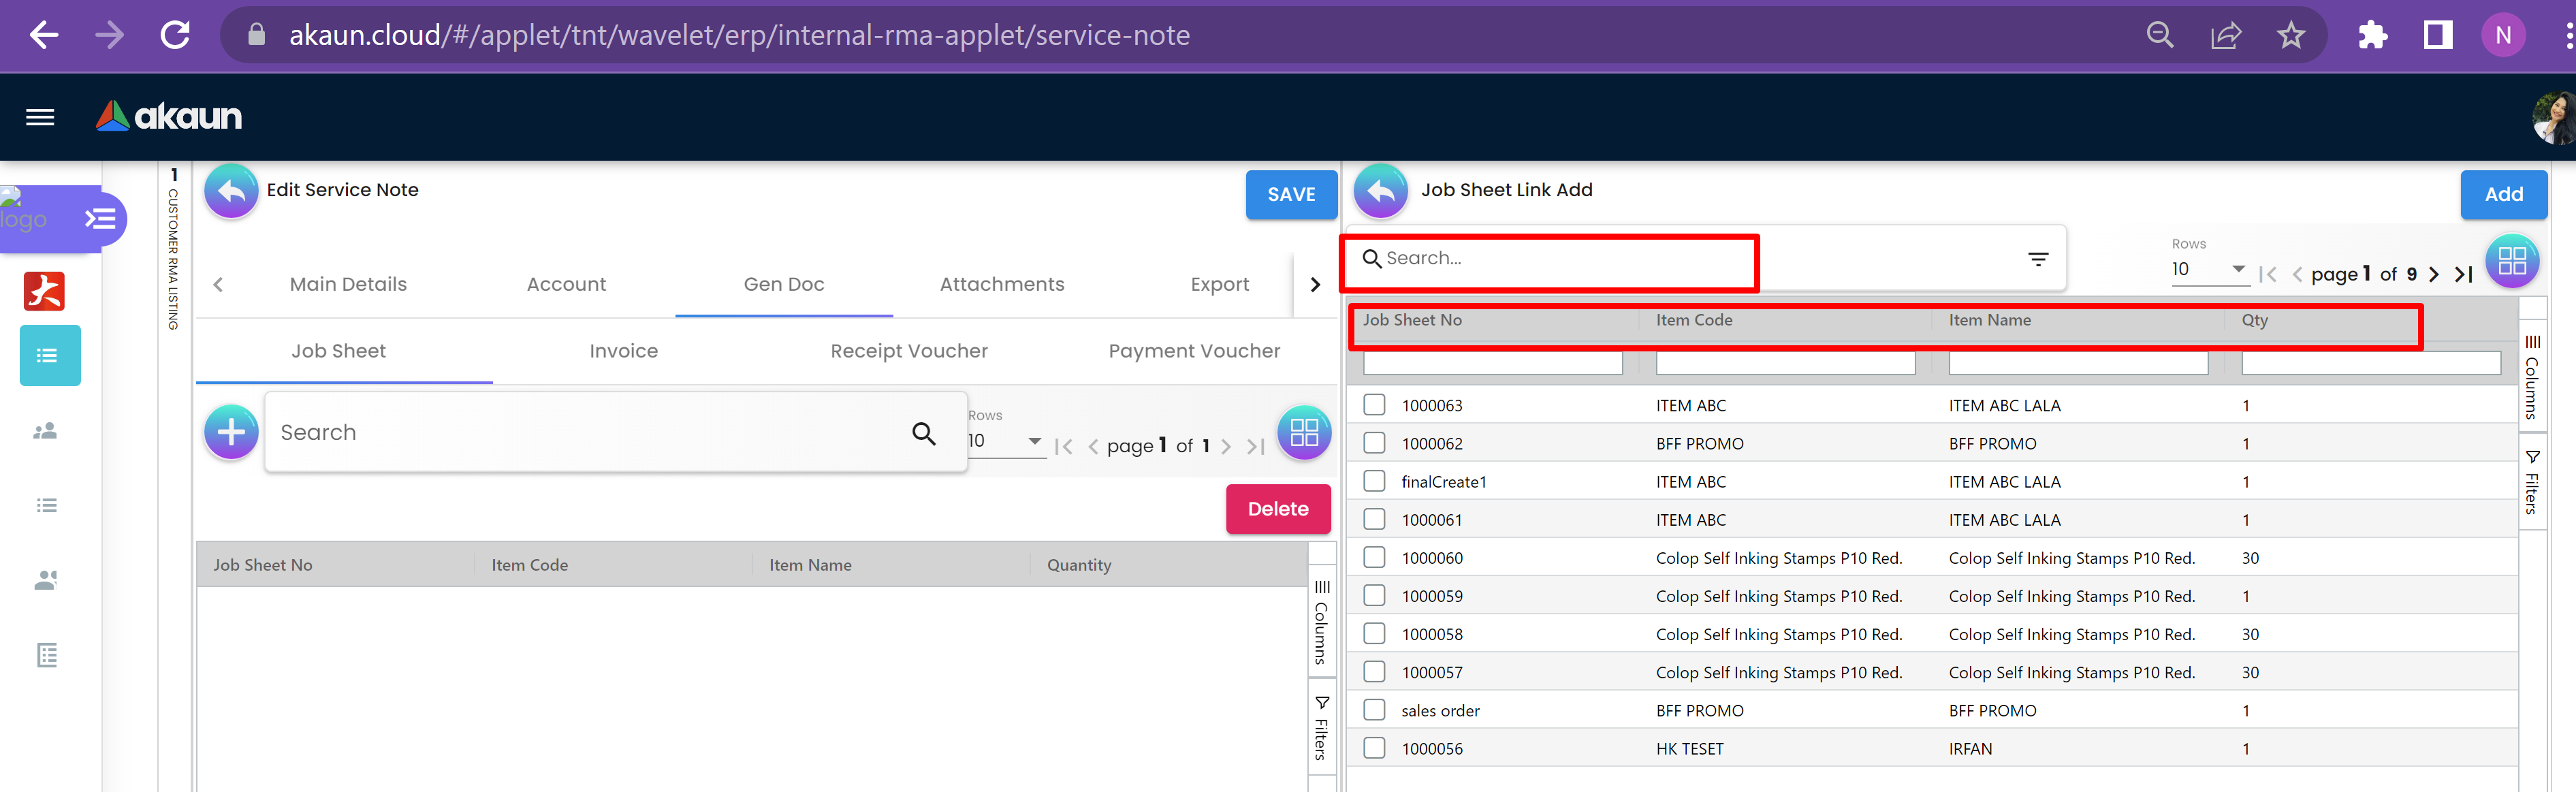Click the blue SAVE button
Image resolution: width=2576 pixels, height=792 pixels.
click(x=1290, y=195)
